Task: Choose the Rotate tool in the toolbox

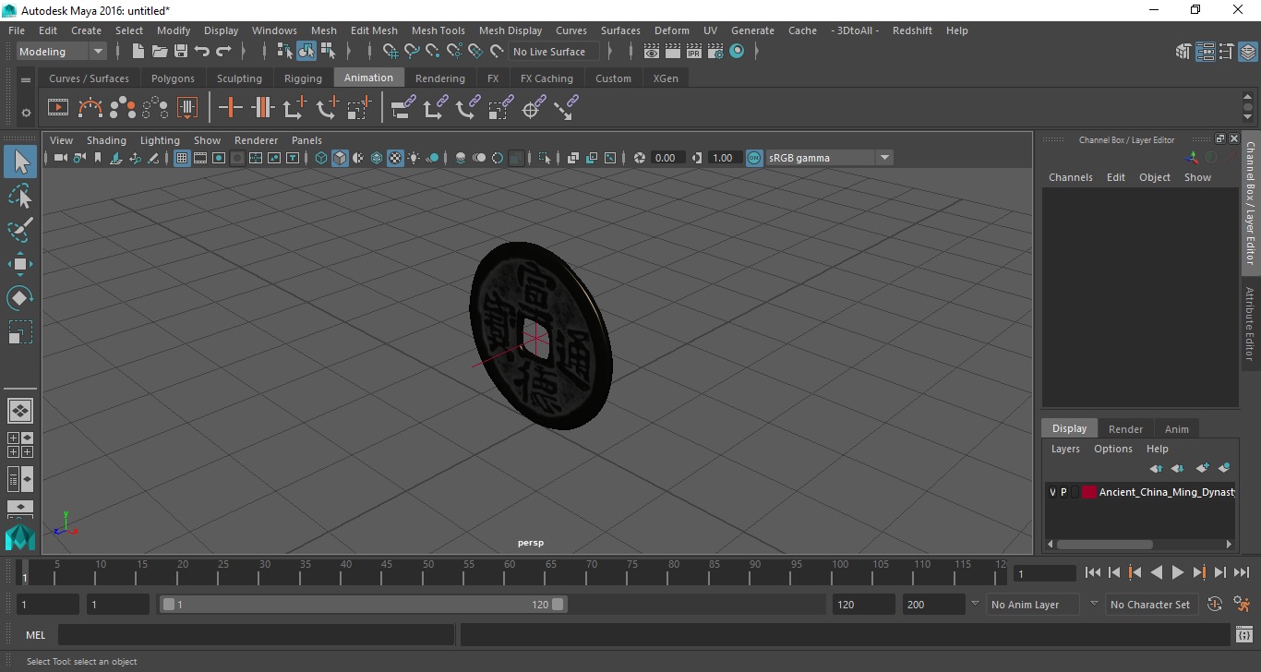Action: 20,297
